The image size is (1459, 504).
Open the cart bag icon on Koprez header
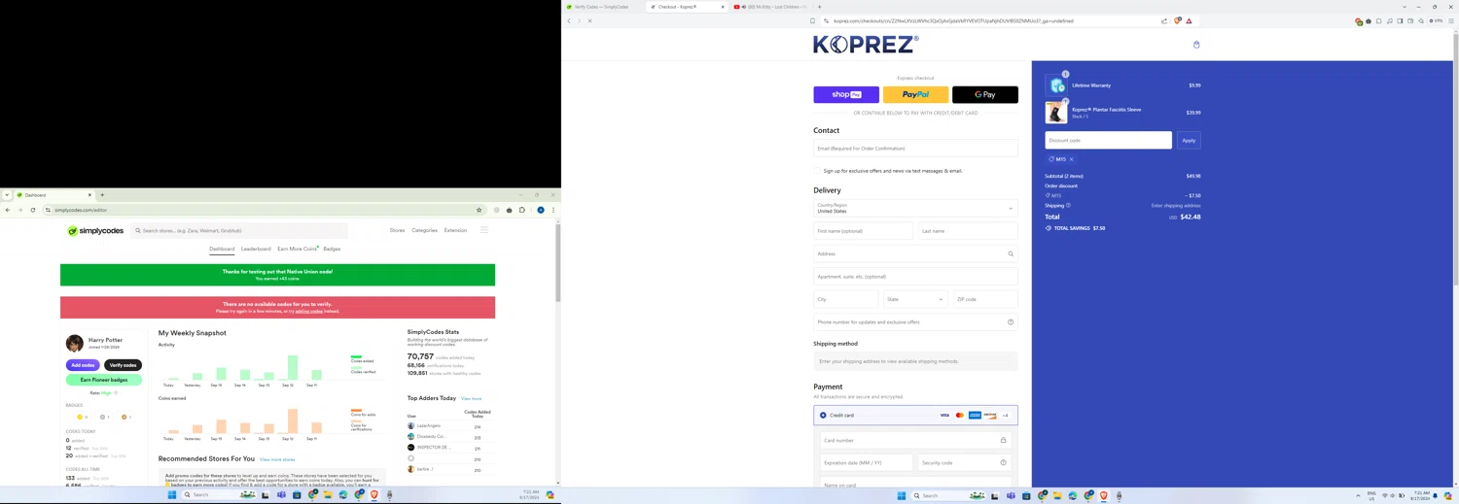pos(1196,45)
